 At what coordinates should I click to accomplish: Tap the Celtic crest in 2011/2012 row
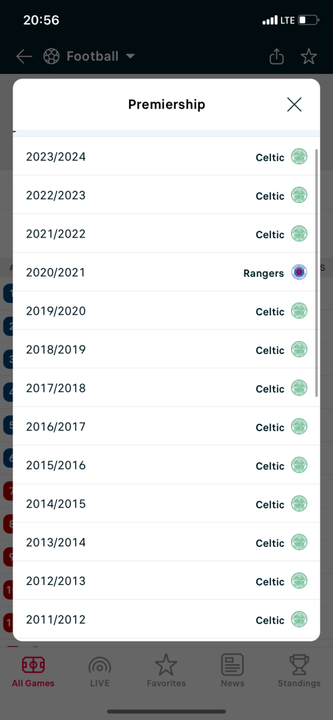tap(299, 620)
